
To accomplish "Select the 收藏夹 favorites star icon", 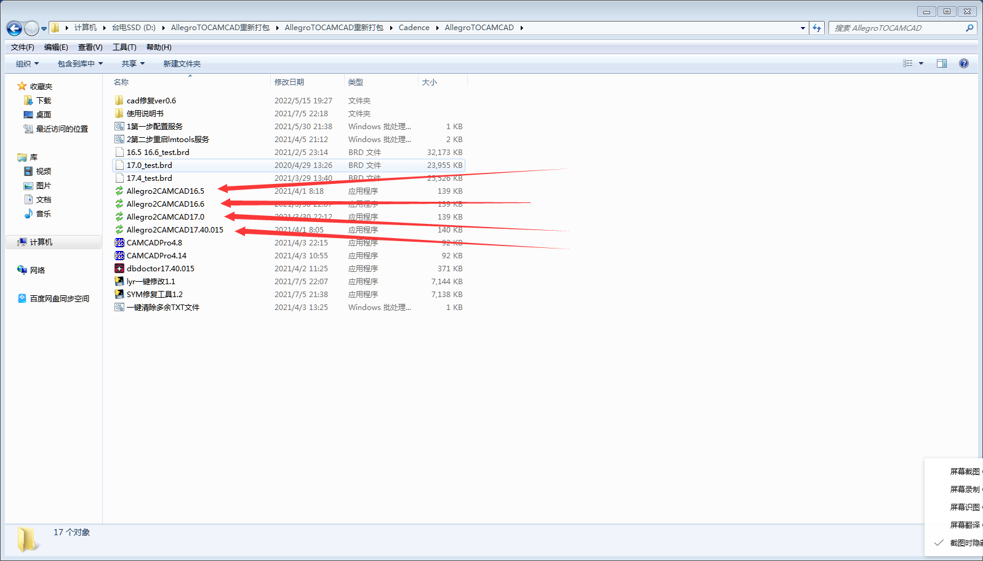I will tap(22, 86).
